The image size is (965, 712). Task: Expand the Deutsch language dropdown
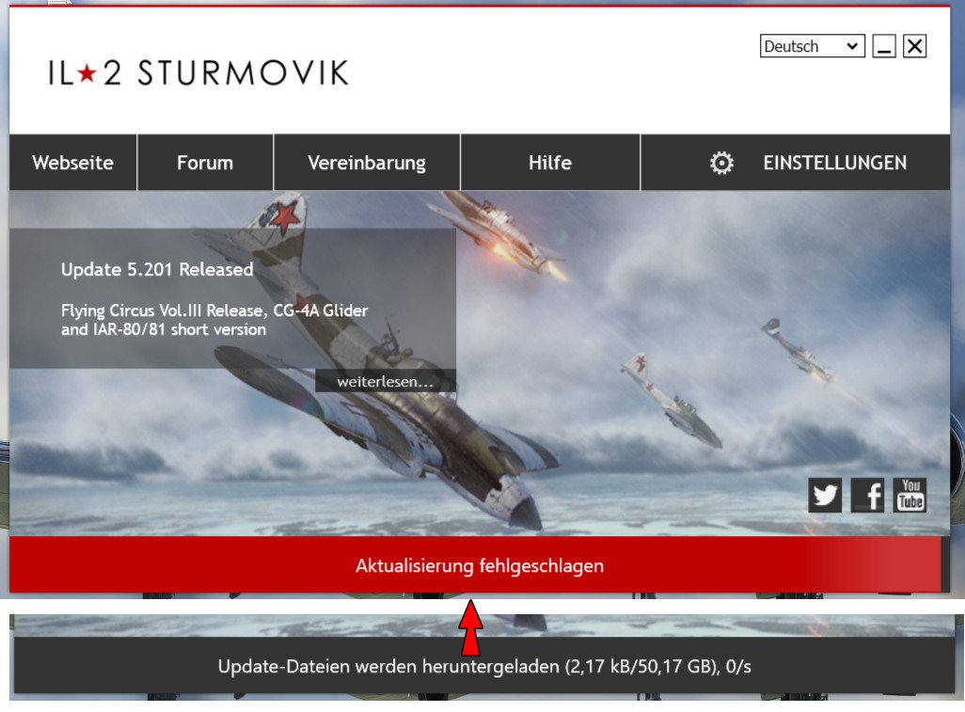pos(813,46)
